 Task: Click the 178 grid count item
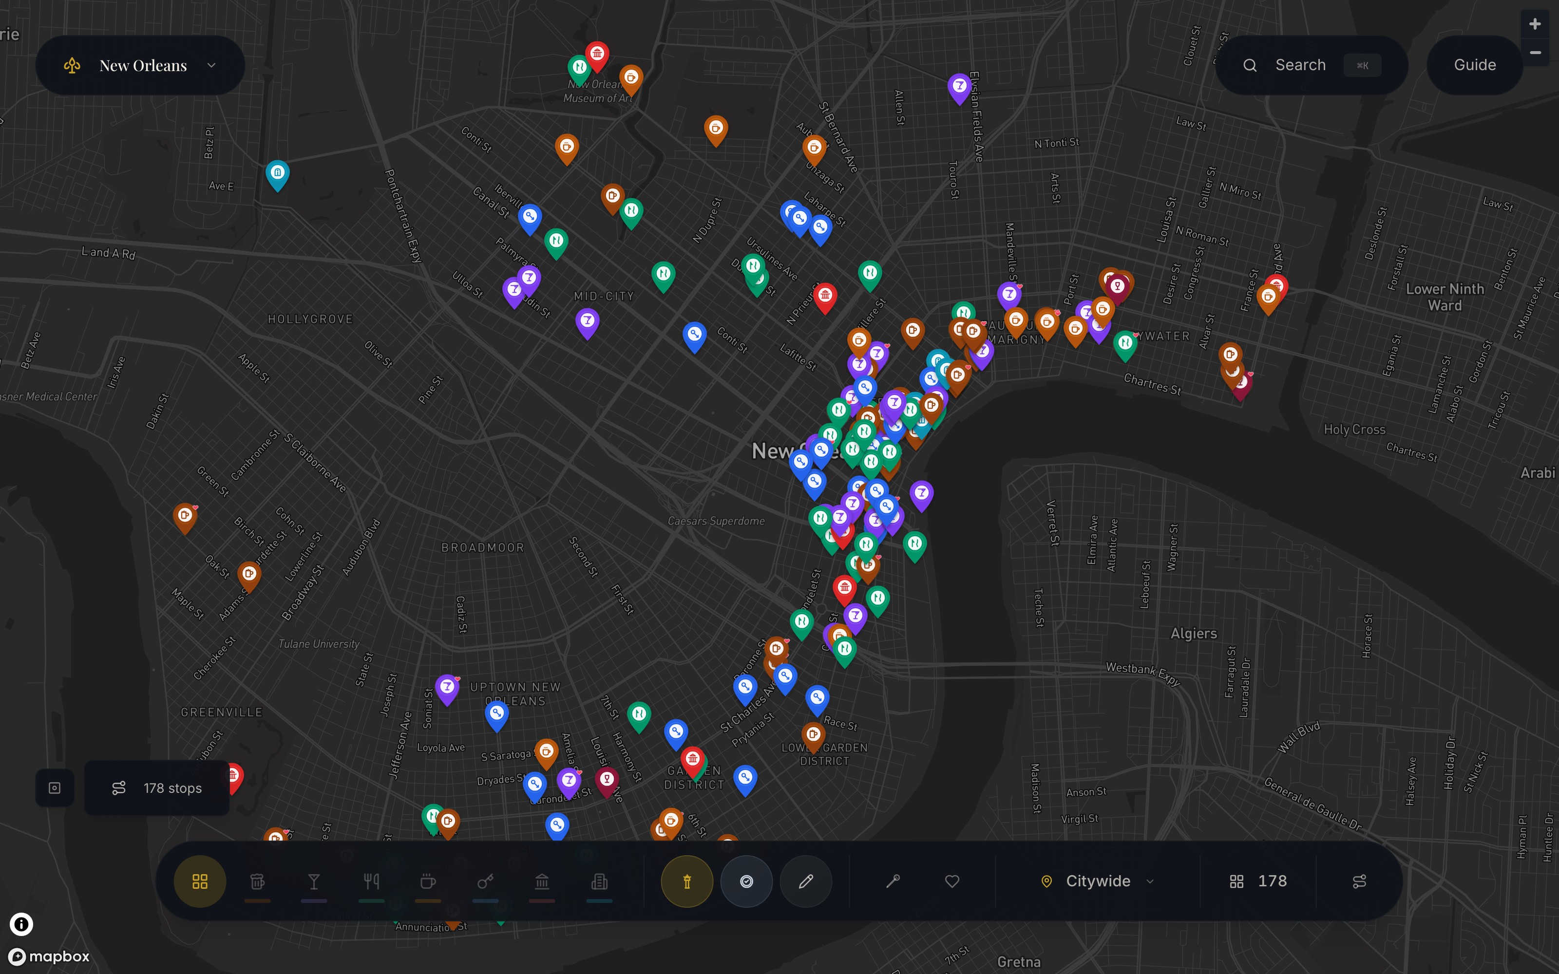coord(1258,881)
